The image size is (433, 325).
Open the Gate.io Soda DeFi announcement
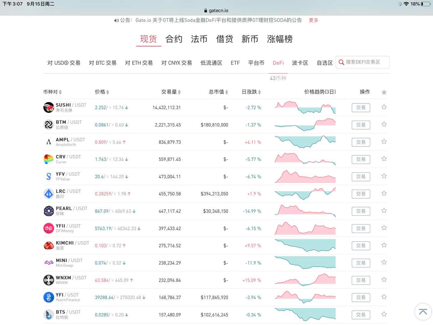point(219,20)
